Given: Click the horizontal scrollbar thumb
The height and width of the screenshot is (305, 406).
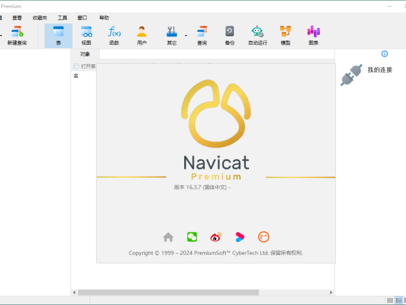Looking at the screenshot, I should 169,292.
